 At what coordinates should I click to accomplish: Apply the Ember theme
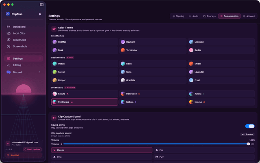tap(221, 64)
